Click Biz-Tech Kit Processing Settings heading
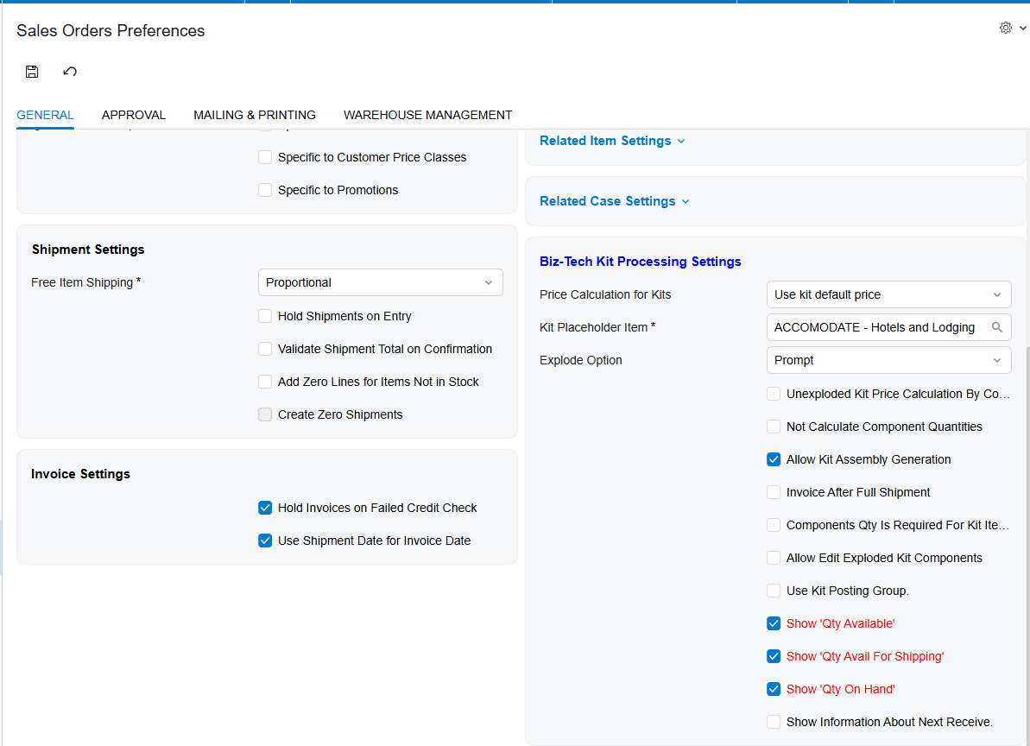 (x=640, y=262)
